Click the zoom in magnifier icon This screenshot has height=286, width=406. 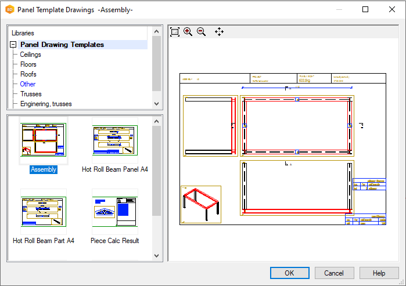coord(188,32)
